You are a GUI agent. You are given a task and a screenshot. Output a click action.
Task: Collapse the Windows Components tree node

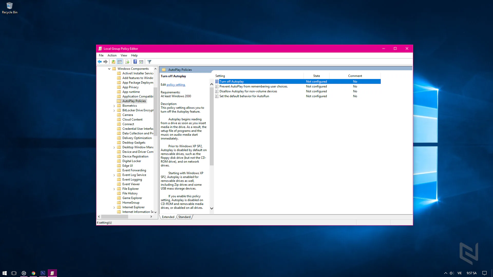109,69
